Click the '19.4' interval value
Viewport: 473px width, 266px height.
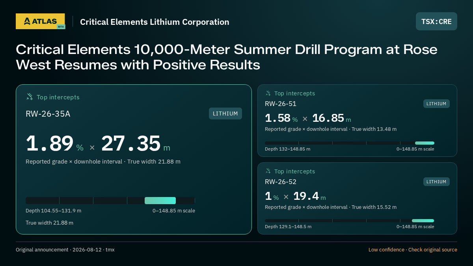click(x=306, y=196)
